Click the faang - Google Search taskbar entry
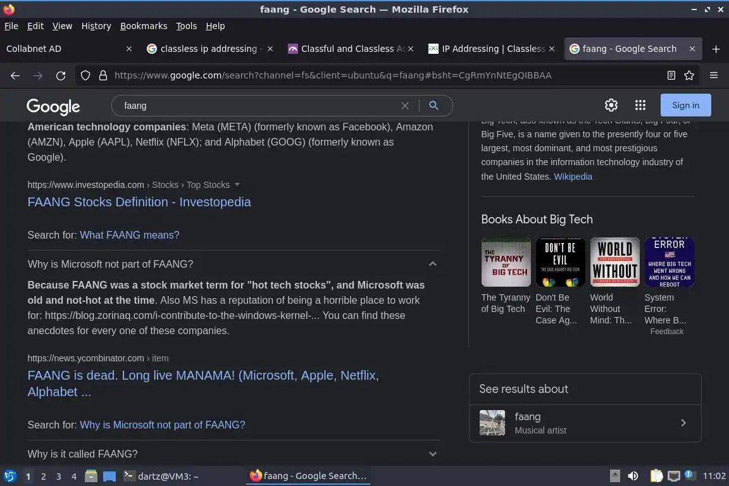 (x=308, y=476)
